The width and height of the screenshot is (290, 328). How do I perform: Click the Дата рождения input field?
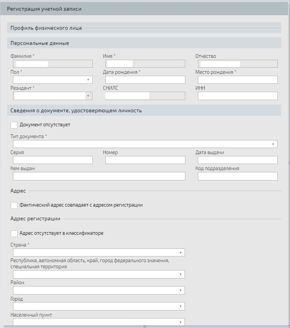(x=145, y=80)
